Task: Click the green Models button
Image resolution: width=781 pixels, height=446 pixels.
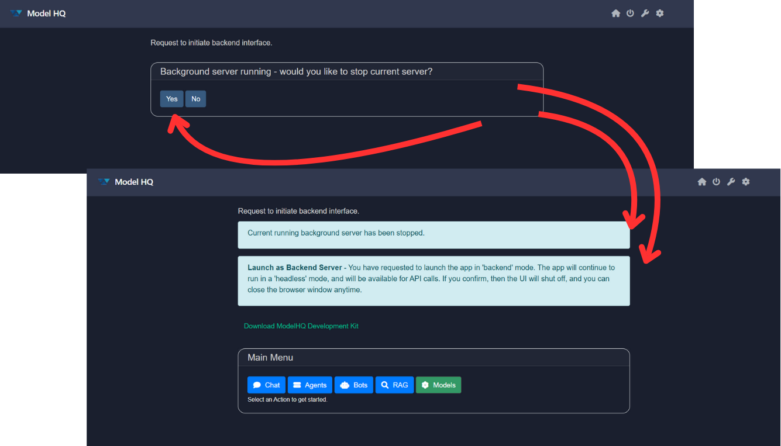Action: 438,385
